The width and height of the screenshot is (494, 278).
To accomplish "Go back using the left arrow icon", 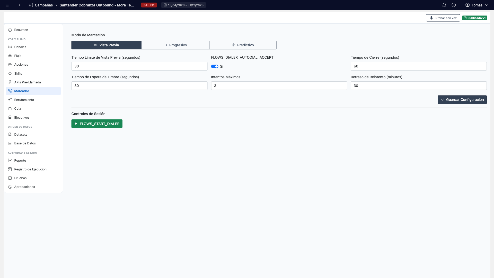I will point(20,5).
